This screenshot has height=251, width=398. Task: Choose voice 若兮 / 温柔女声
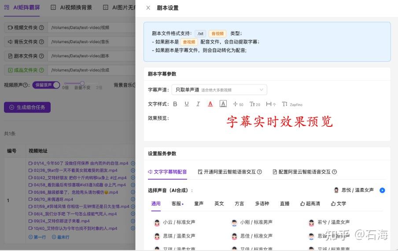329,222
